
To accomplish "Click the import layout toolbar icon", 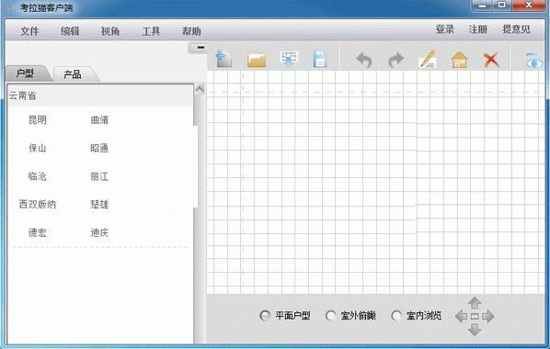I will click(x=289, y=59).
